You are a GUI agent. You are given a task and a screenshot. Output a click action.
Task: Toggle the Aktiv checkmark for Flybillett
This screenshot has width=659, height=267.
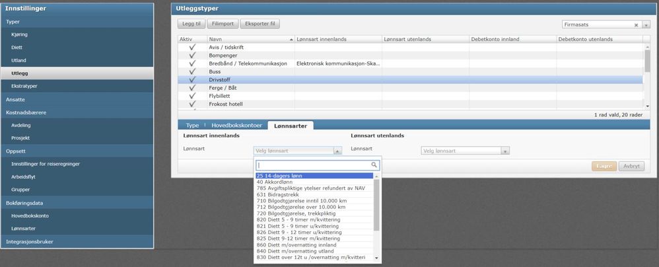[193, 96]
